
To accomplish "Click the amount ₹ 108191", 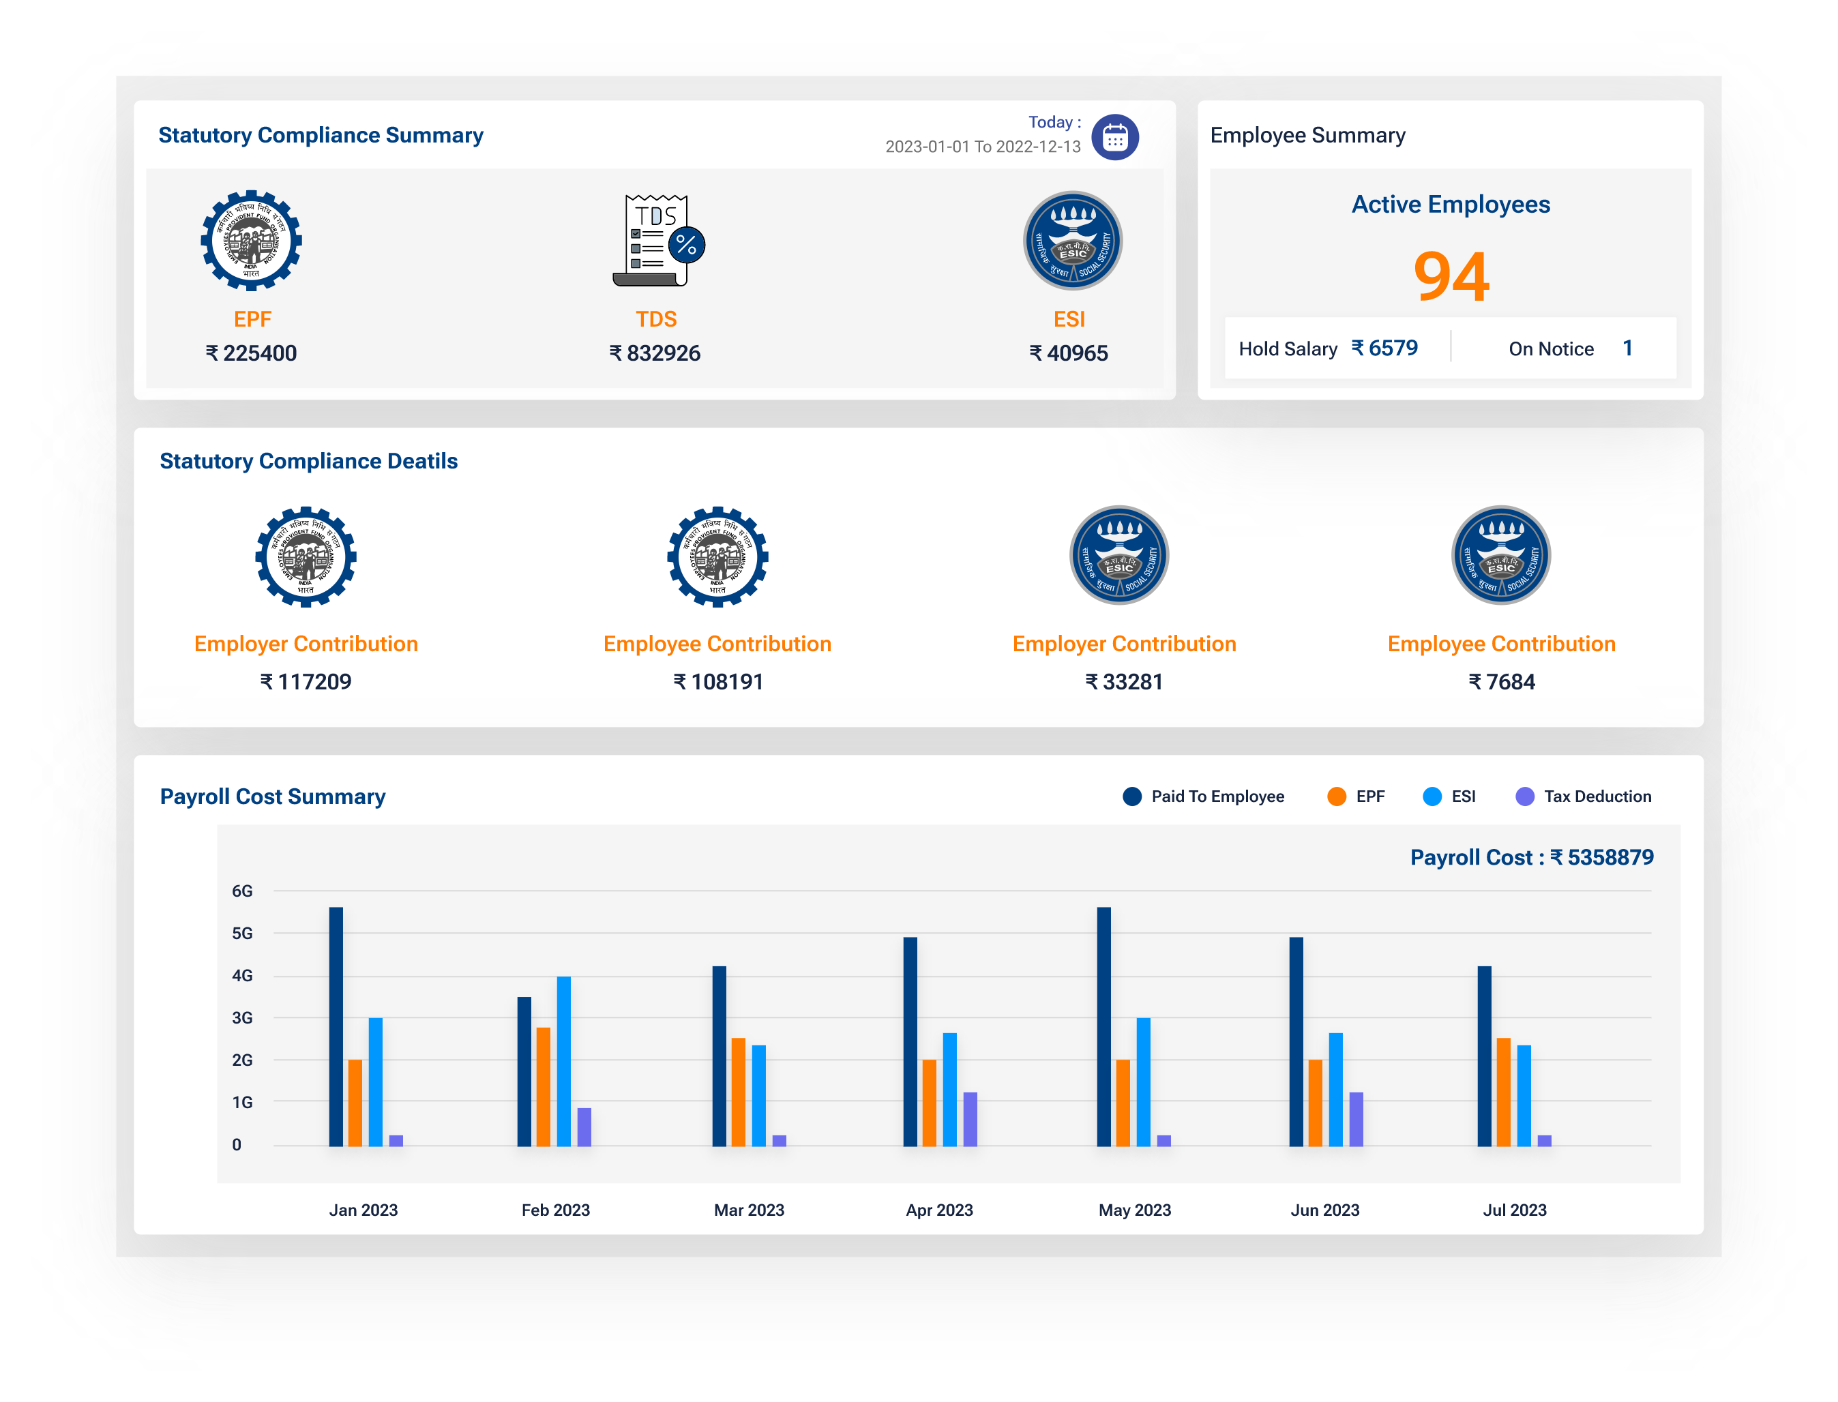I will pyautogui.click(x=718, y=682).
